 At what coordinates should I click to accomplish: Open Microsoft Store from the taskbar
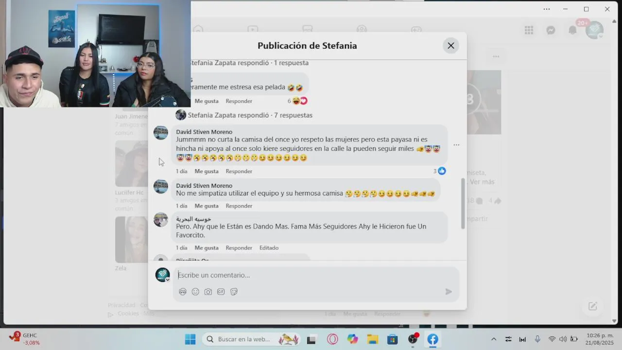point(392,339)
